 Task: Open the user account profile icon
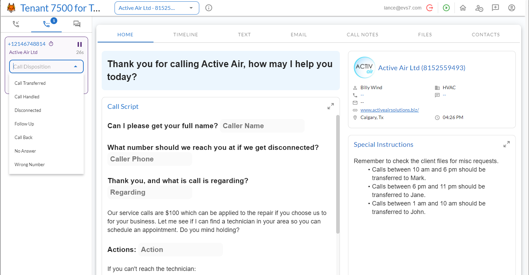click(511, 7)
